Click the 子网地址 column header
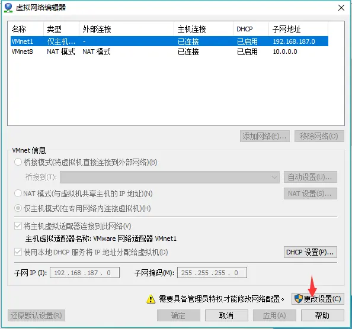The height and width of the screenshot is (329, 352). [x=298, y=29]
